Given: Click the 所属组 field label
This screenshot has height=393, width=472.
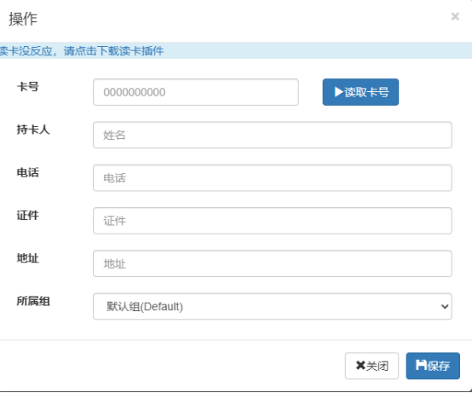Looking at the screenshot, I should 33,301.
